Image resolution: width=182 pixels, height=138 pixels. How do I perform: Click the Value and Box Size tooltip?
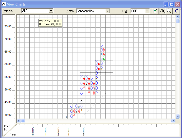click(50, 22)
